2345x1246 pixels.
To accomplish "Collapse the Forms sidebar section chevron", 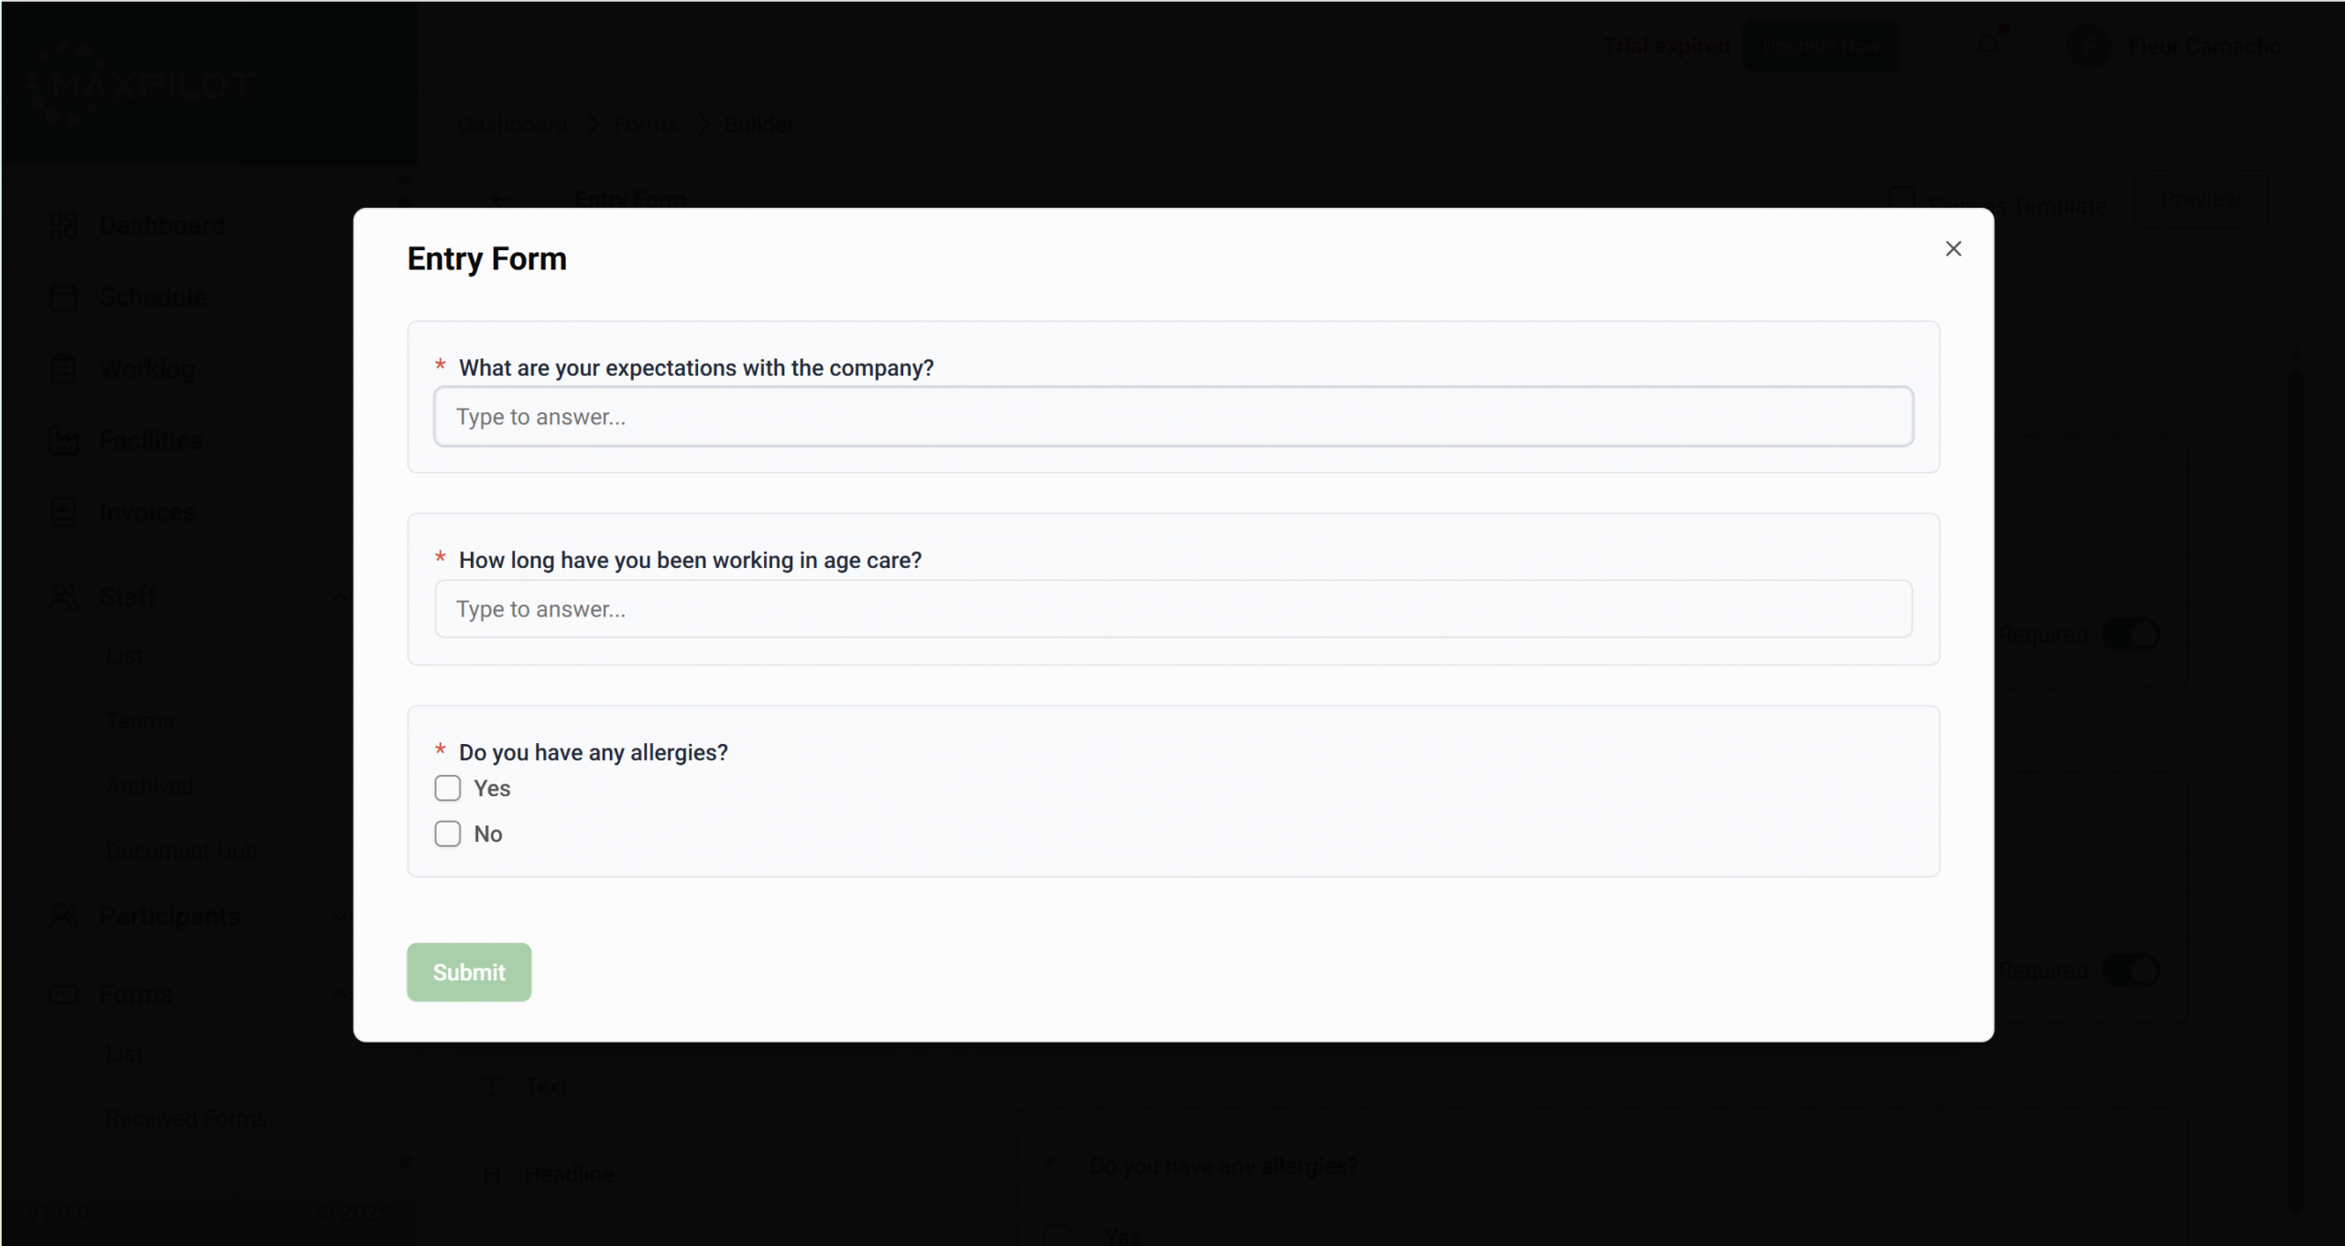I will (340, 994).
